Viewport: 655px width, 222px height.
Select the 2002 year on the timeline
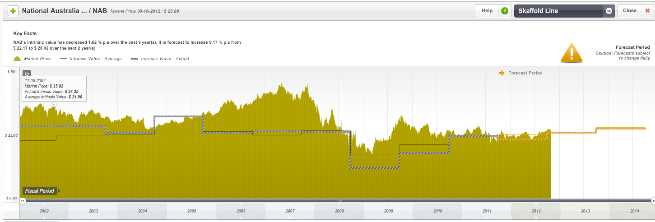pyautogui.click(x=44, y=211)
